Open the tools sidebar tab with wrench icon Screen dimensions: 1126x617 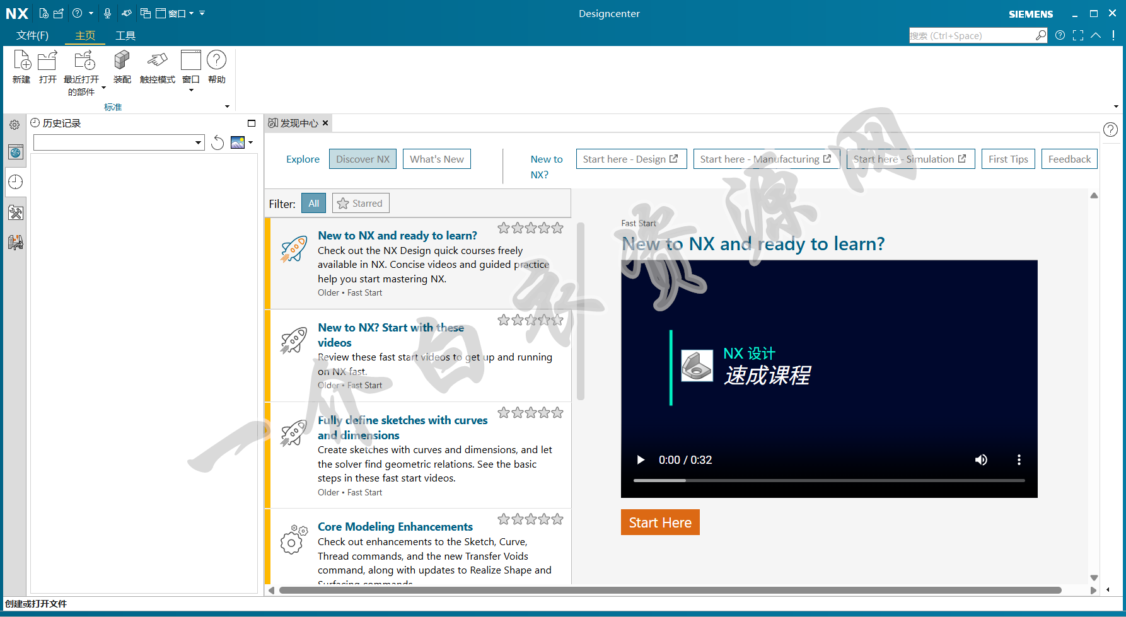point(16,212)
